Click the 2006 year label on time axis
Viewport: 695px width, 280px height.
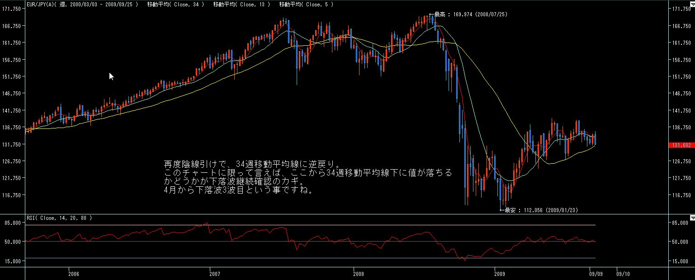coord(74,274)
